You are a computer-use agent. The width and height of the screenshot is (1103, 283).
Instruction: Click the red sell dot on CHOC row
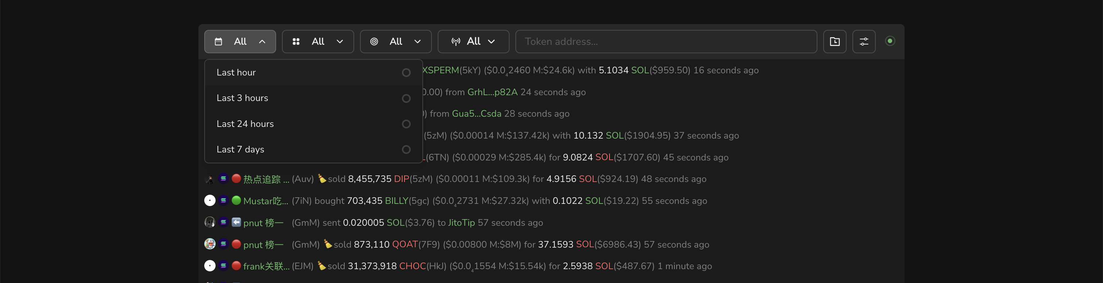pos(236,266)
